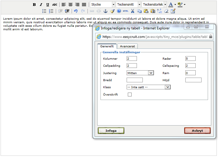
Task: Minimize the table dialog window
Action: pyautogui.click(x=188, y=27)
